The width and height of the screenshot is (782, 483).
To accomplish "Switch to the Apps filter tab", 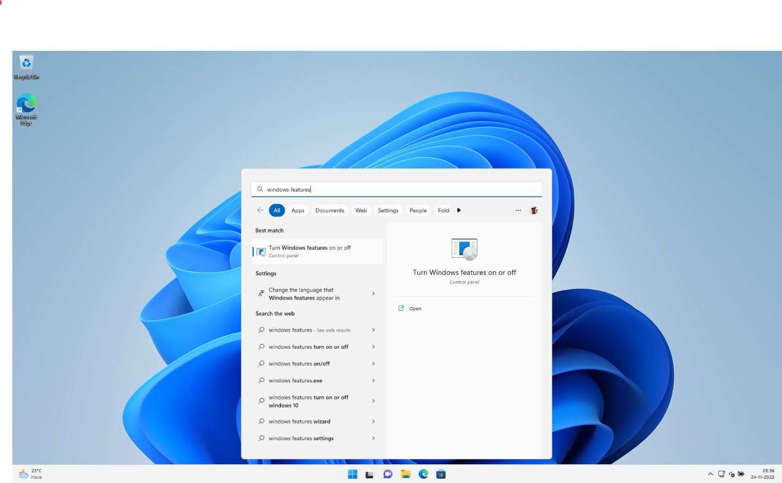I will tap(298, 210).
